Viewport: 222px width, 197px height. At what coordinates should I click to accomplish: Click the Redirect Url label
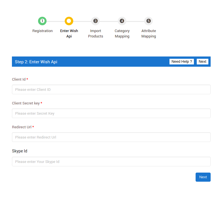22,127
